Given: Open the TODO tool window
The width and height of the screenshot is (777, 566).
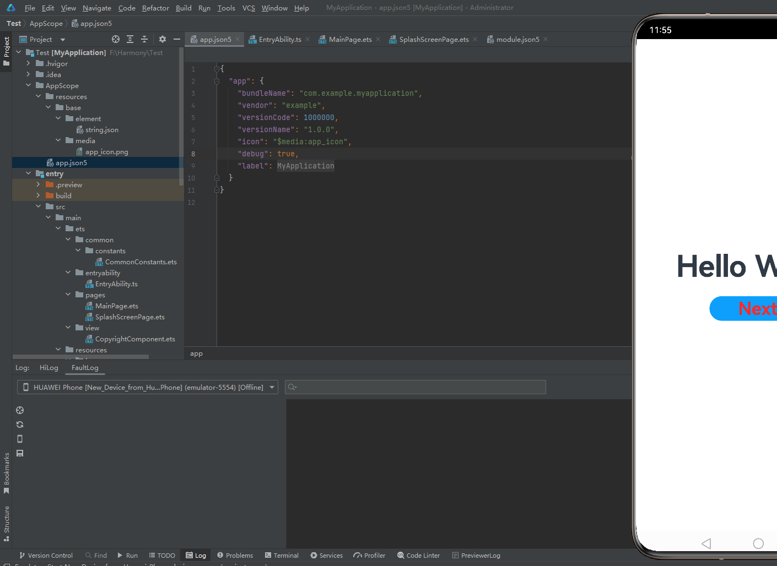Looking at the screenshot, I should [x=162, y=556].
